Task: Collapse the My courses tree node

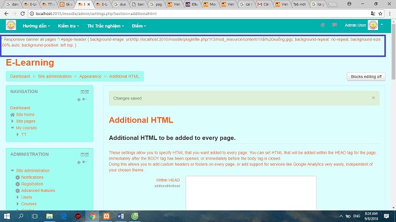Action: 12,128
